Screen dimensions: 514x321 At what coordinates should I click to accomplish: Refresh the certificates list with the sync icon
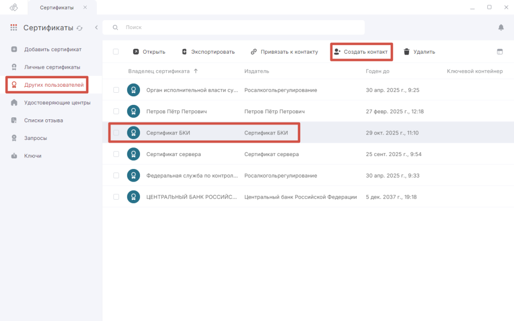click(80, 28)
